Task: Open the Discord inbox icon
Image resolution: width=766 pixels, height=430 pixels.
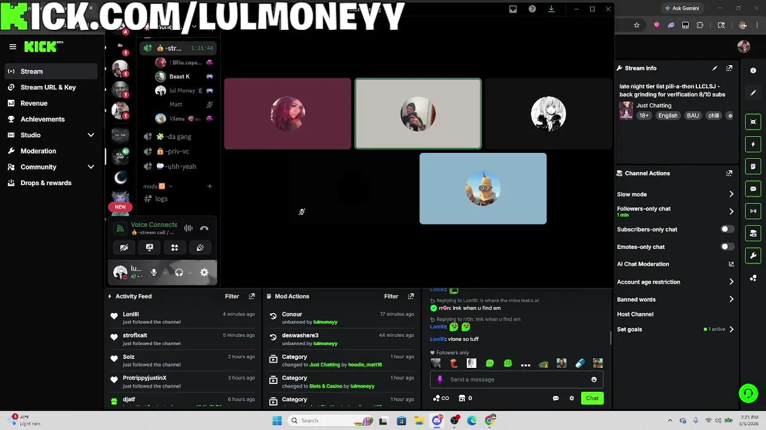Action: (x=513, y=9)
